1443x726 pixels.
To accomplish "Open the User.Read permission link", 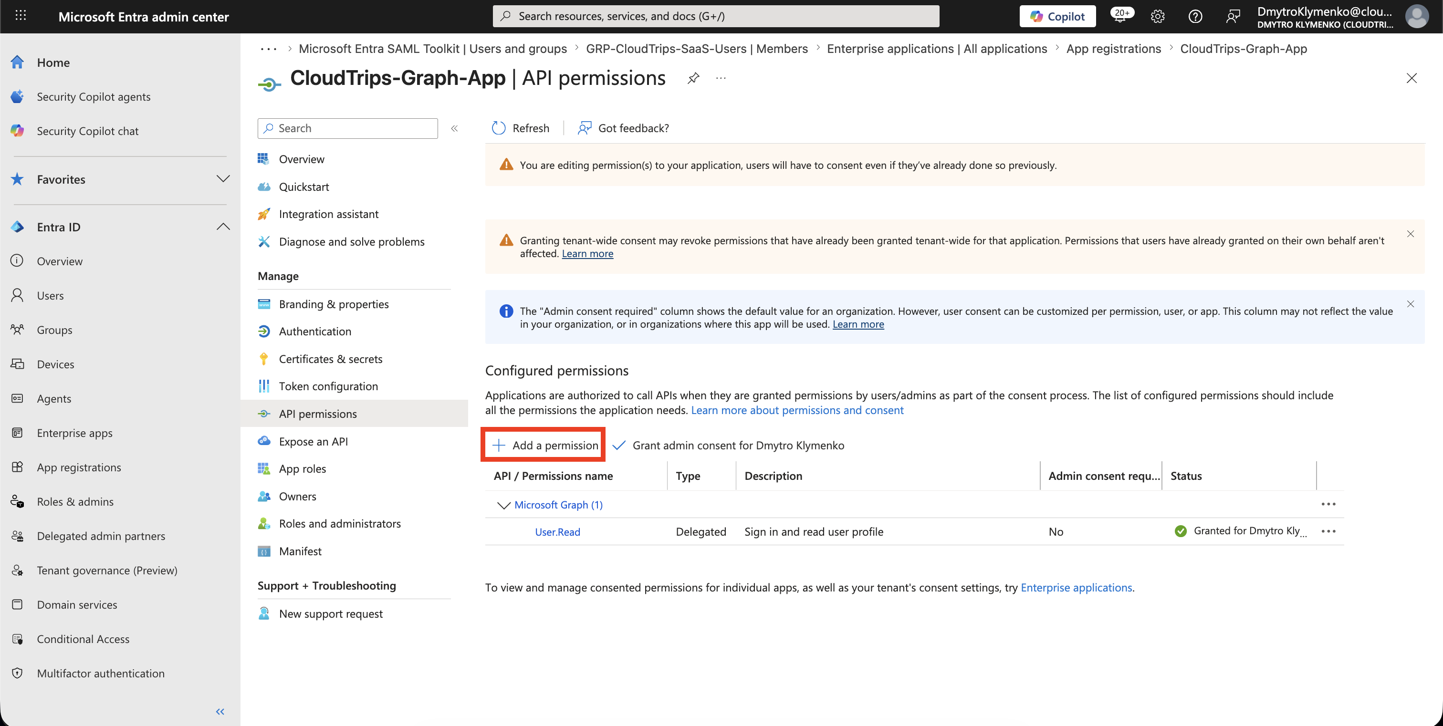I will coord(557,532).
